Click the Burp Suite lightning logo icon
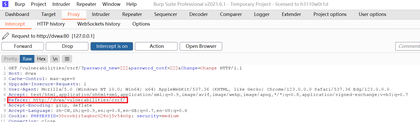 coord(5,4)
